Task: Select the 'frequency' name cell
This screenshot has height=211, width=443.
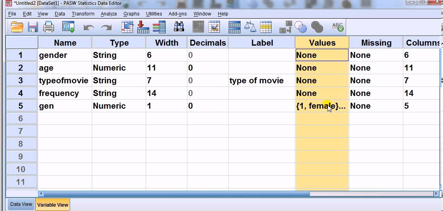Action: click(65, 93)
